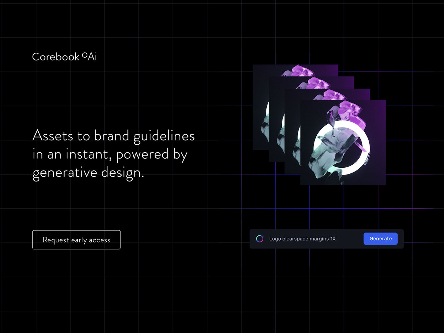
Task: Click the 'generative design.' headline line
Action: coord(88,173)
